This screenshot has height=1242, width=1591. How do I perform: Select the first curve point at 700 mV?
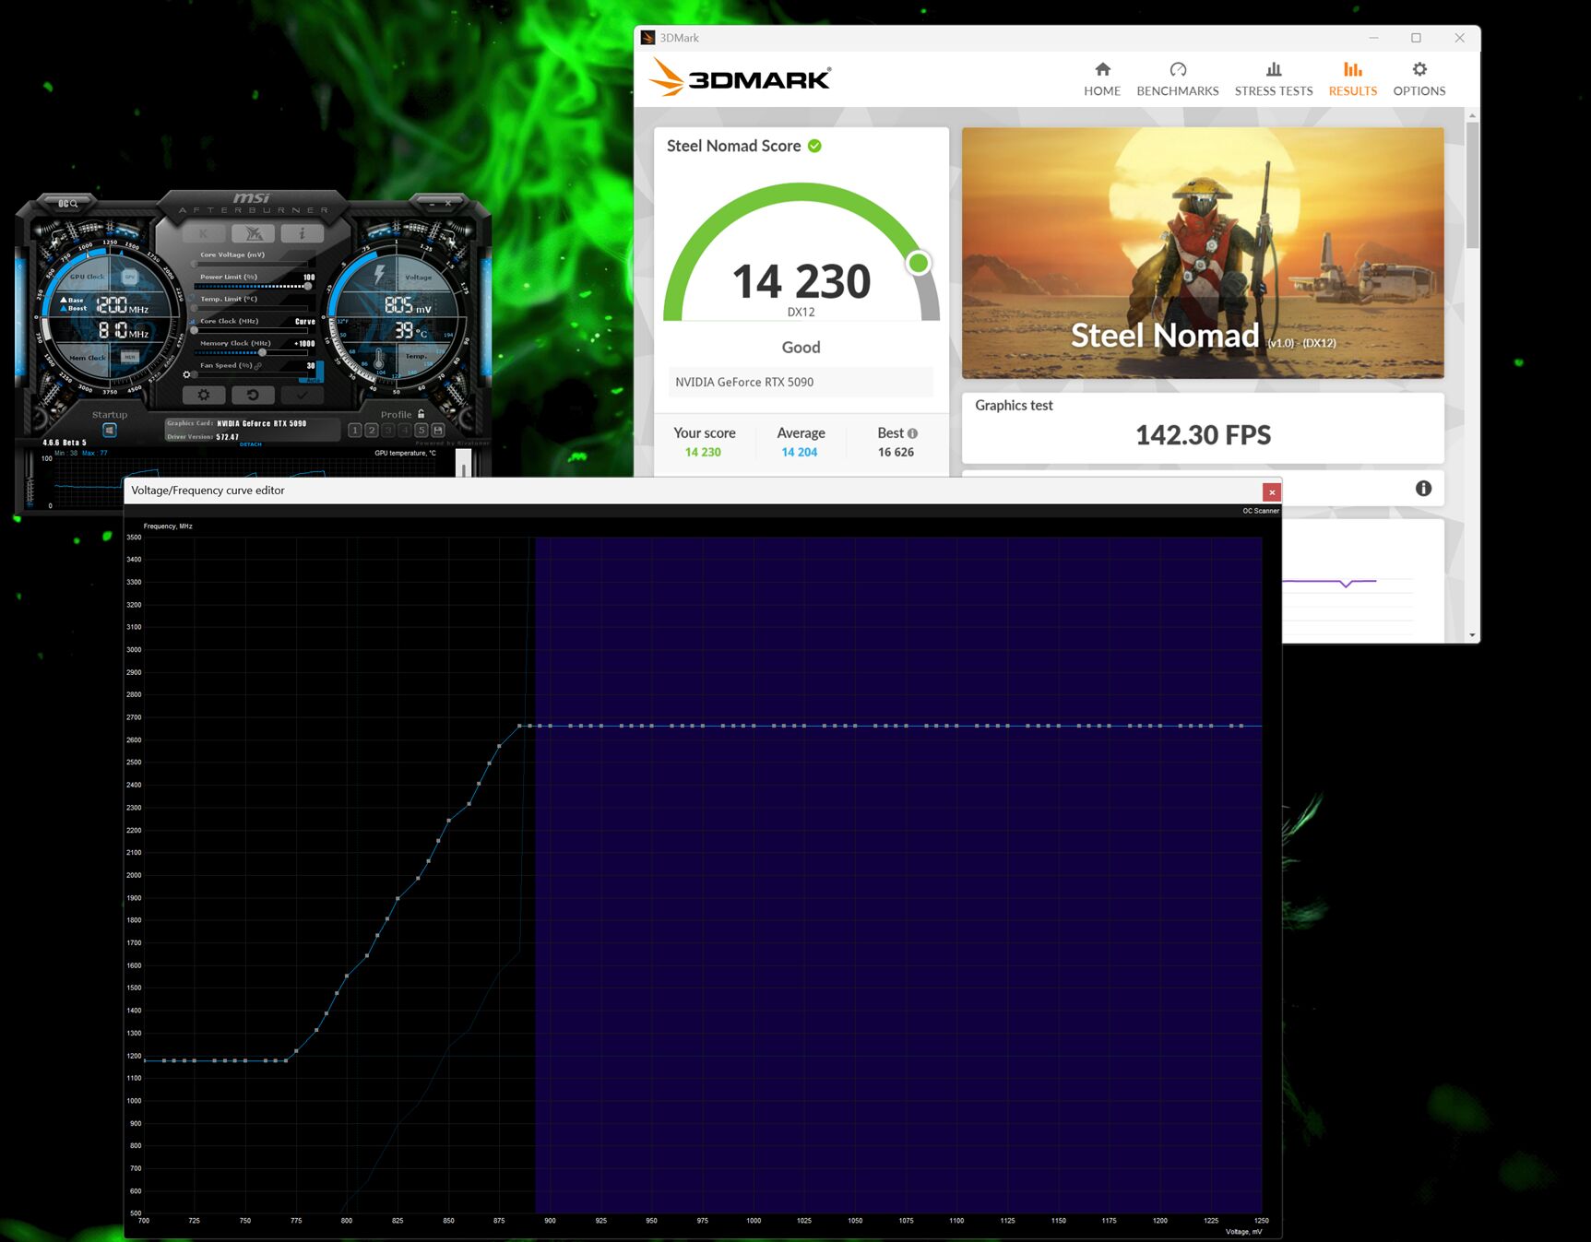[x=144, y=1060]
